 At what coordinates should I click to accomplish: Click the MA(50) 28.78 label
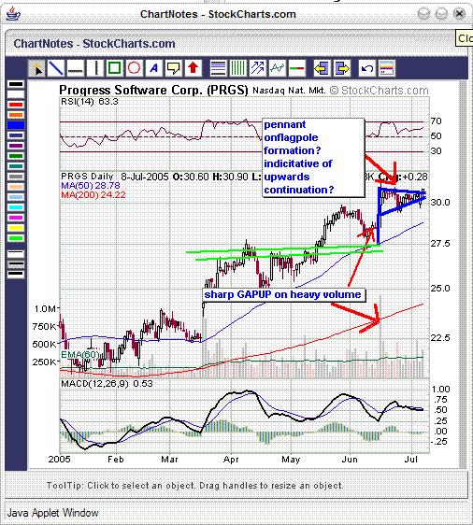point(91,186)
